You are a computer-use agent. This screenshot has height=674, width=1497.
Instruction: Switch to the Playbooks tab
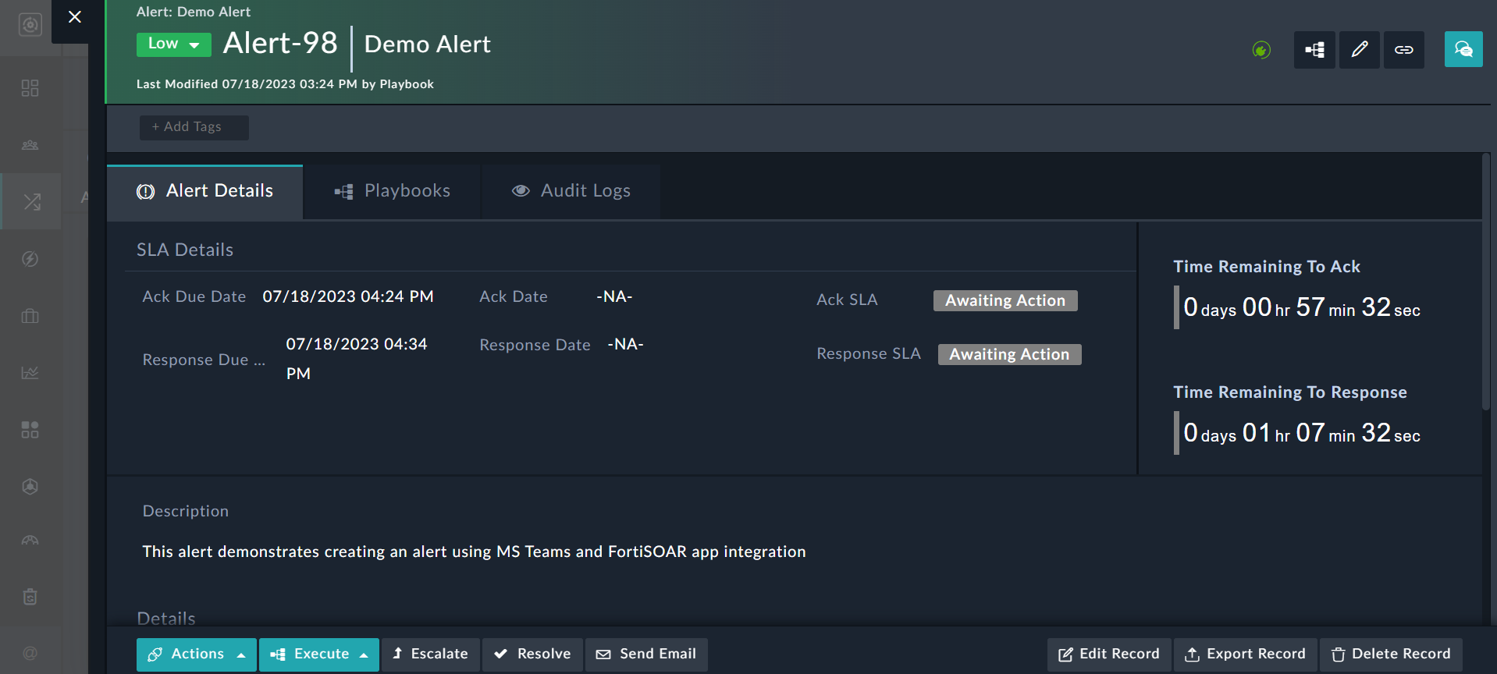tap(392, 191)
